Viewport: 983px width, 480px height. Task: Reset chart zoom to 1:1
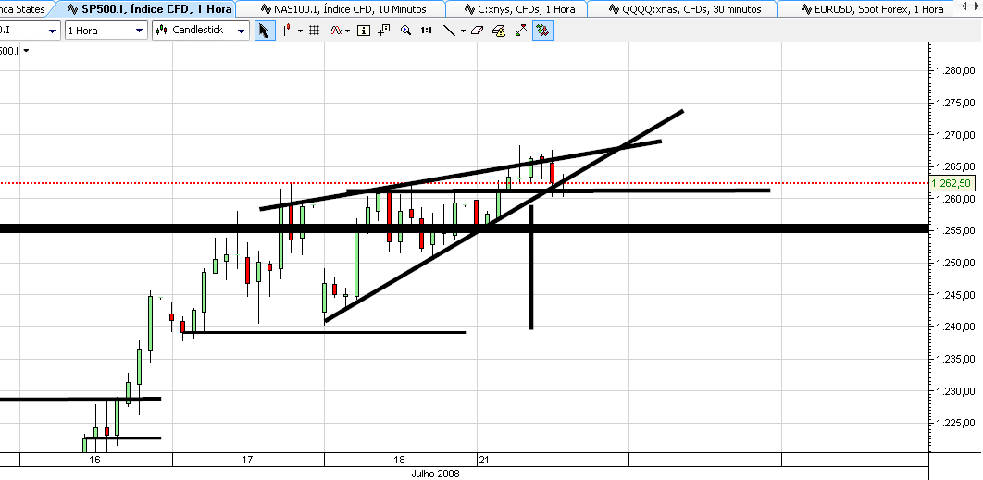tap(427, 31)
